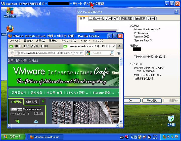This screenshot has height=141, width=181.
Task: Click the horizontal scrollbar right arrow
Action: click(117, 125)
